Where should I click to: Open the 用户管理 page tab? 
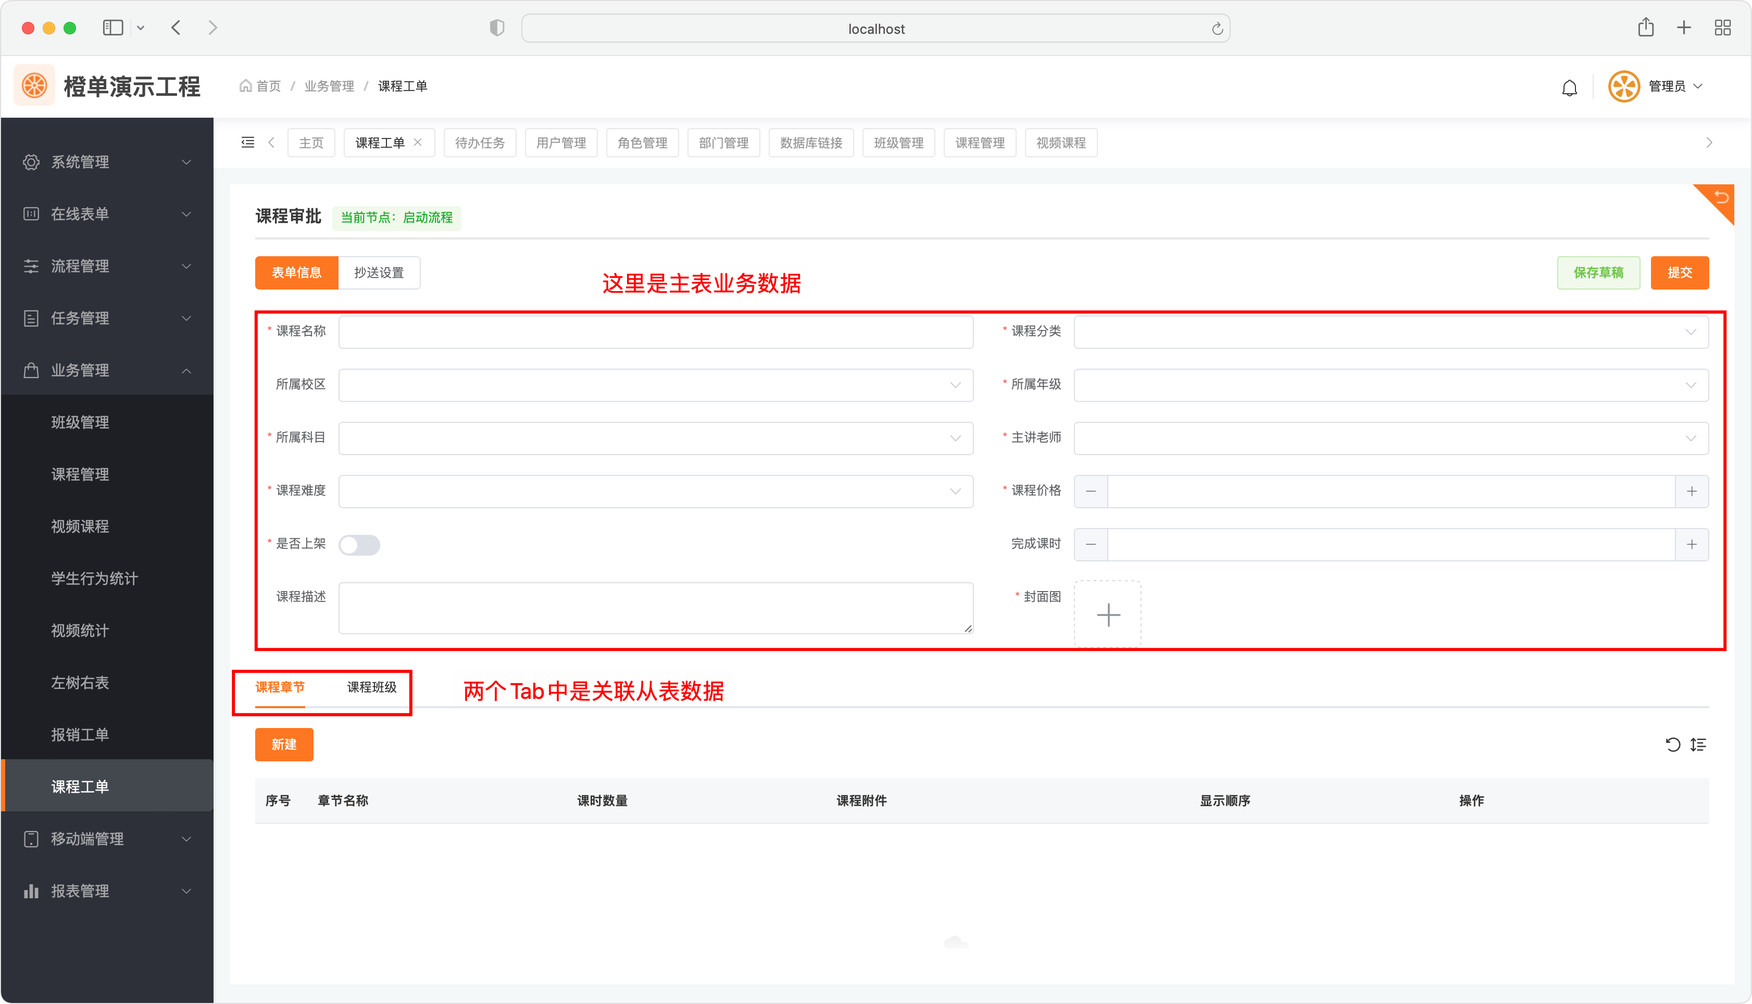point(561,143)
